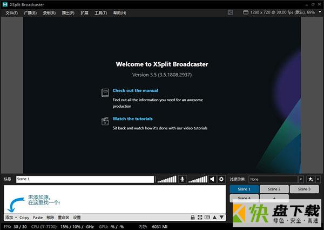Click the CPU (i7-7700) usage status

pyautogui.click(x=63, y=227)
